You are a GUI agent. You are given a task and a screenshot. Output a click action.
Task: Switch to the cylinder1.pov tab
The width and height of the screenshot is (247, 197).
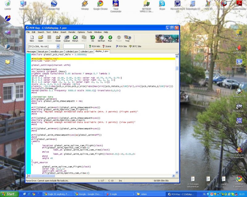pyautogui.click(x=87, y=51)
